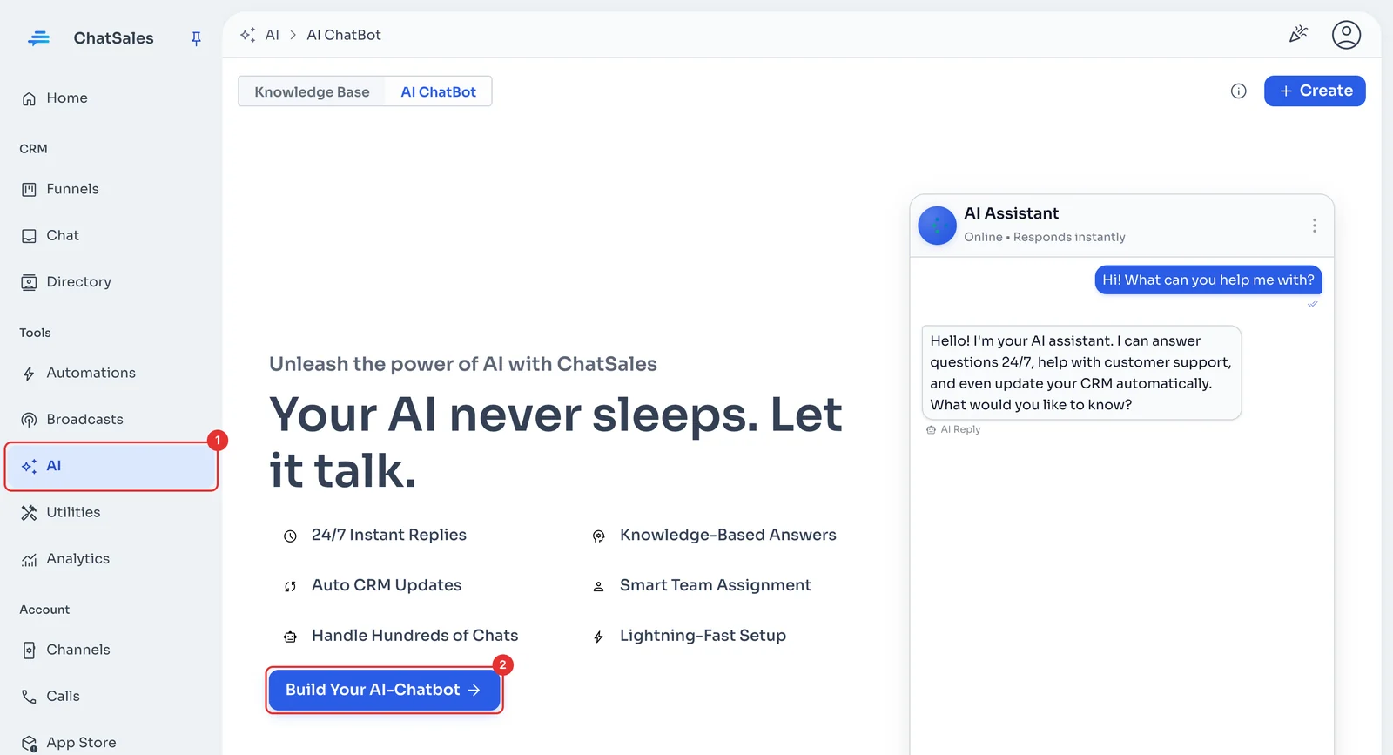Click the AI Assistant avatar
The height and width of the screenshot is (755, 1393).
pyautogui.click(x=937, y=226)
